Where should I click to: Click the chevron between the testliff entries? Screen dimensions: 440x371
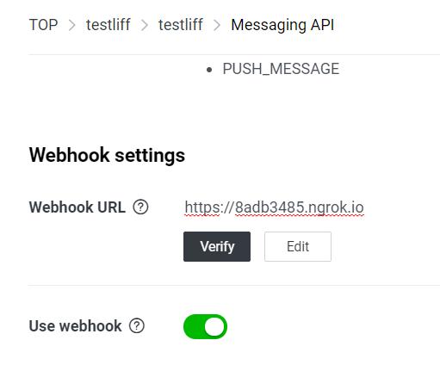(x=145, y=25)
